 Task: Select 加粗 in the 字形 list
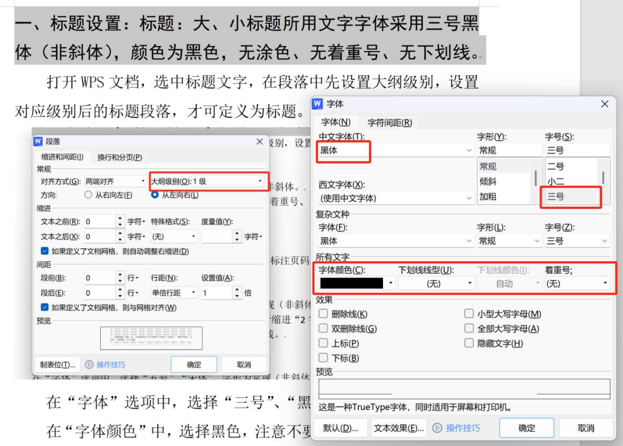pos(488,197)
